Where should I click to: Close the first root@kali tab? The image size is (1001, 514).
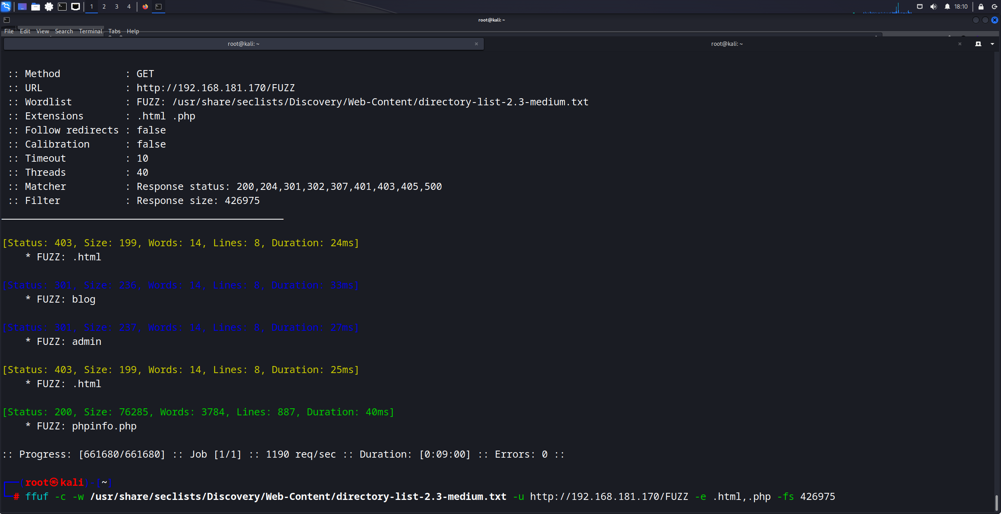pyautogui.click(x=476, y=44)
